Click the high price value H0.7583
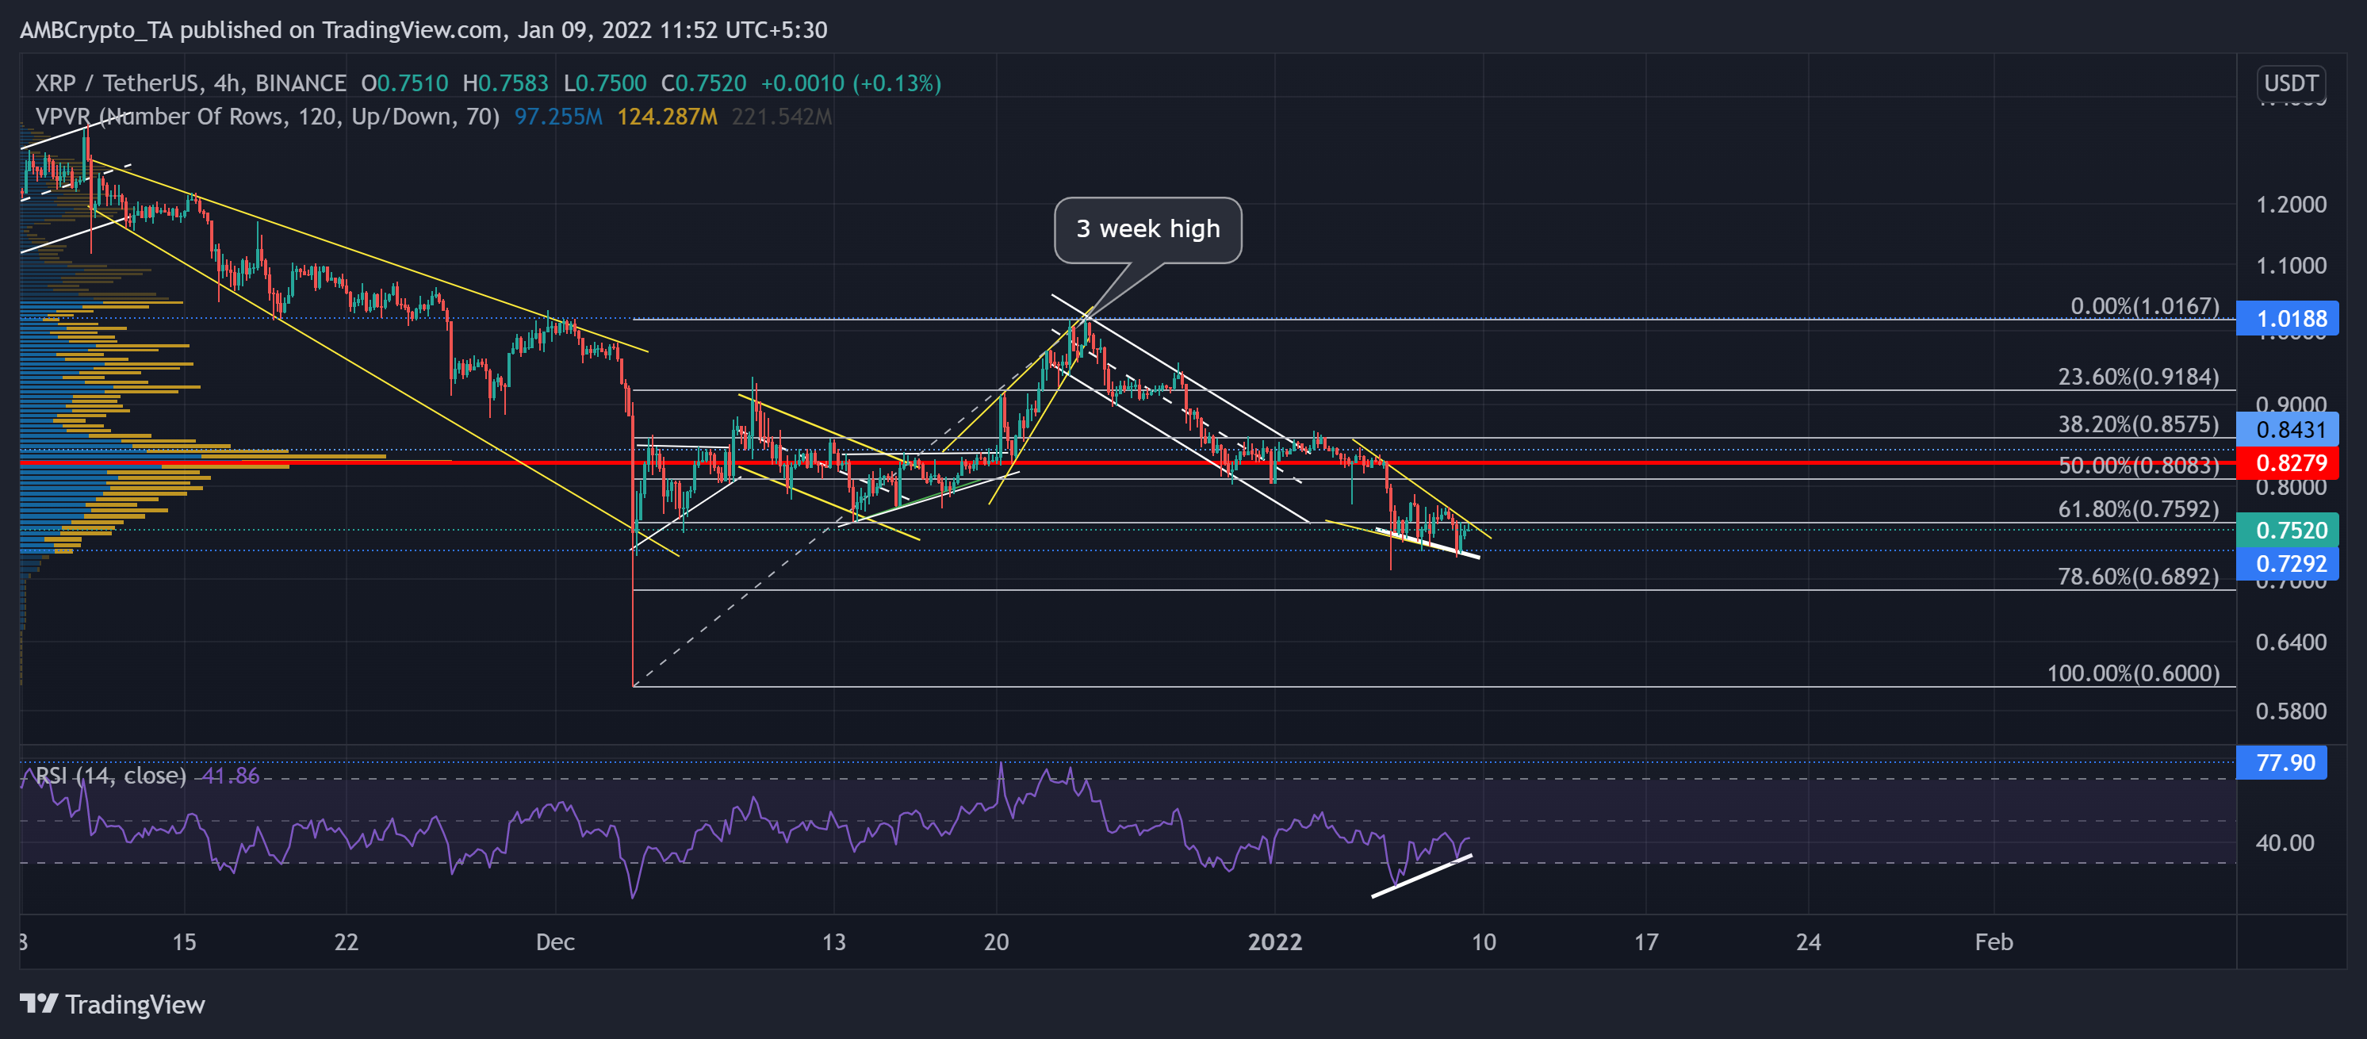The image size is (2367, 1039). tap(505, 83)
